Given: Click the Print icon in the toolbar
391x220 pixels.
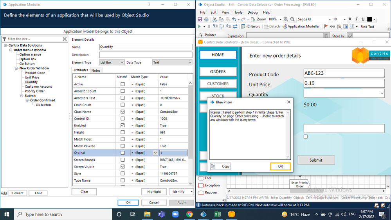Looking at the screenshot, I should tap(206, 19).
